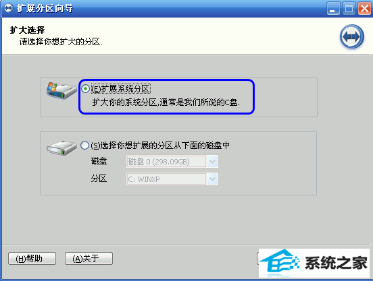Open the C: WINXP partition combo box
The image size is (373, 281).
pyautogui.click(x=172, y=179)
